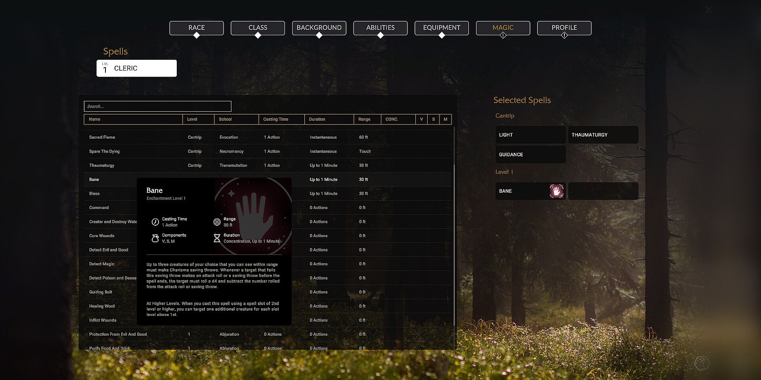Select the Level 1 CLERIC class box
Image resolution: width=761 pixels, height=380 pixels.
point(137,68)
